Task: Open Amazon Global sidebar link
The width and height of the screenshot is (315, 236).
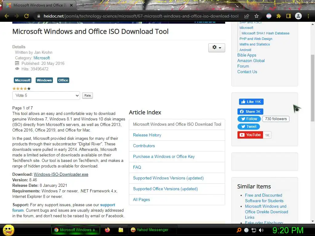Action: click(x=251, y=61)
